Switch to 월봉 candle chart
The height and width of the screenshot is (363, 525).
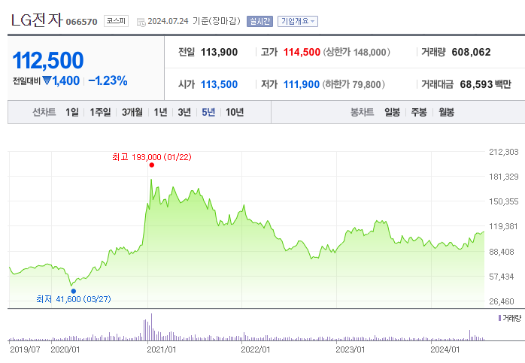pos(446,112)
